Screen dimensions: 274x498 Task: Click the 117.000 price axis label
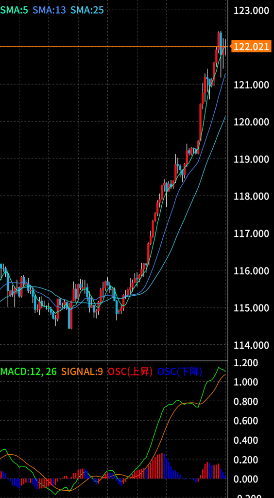251,233
